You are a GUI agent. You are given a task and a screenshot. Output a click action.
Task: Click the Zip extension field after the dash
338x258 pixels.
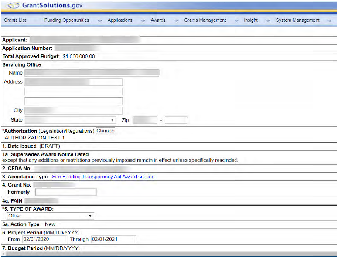(176, 120)
